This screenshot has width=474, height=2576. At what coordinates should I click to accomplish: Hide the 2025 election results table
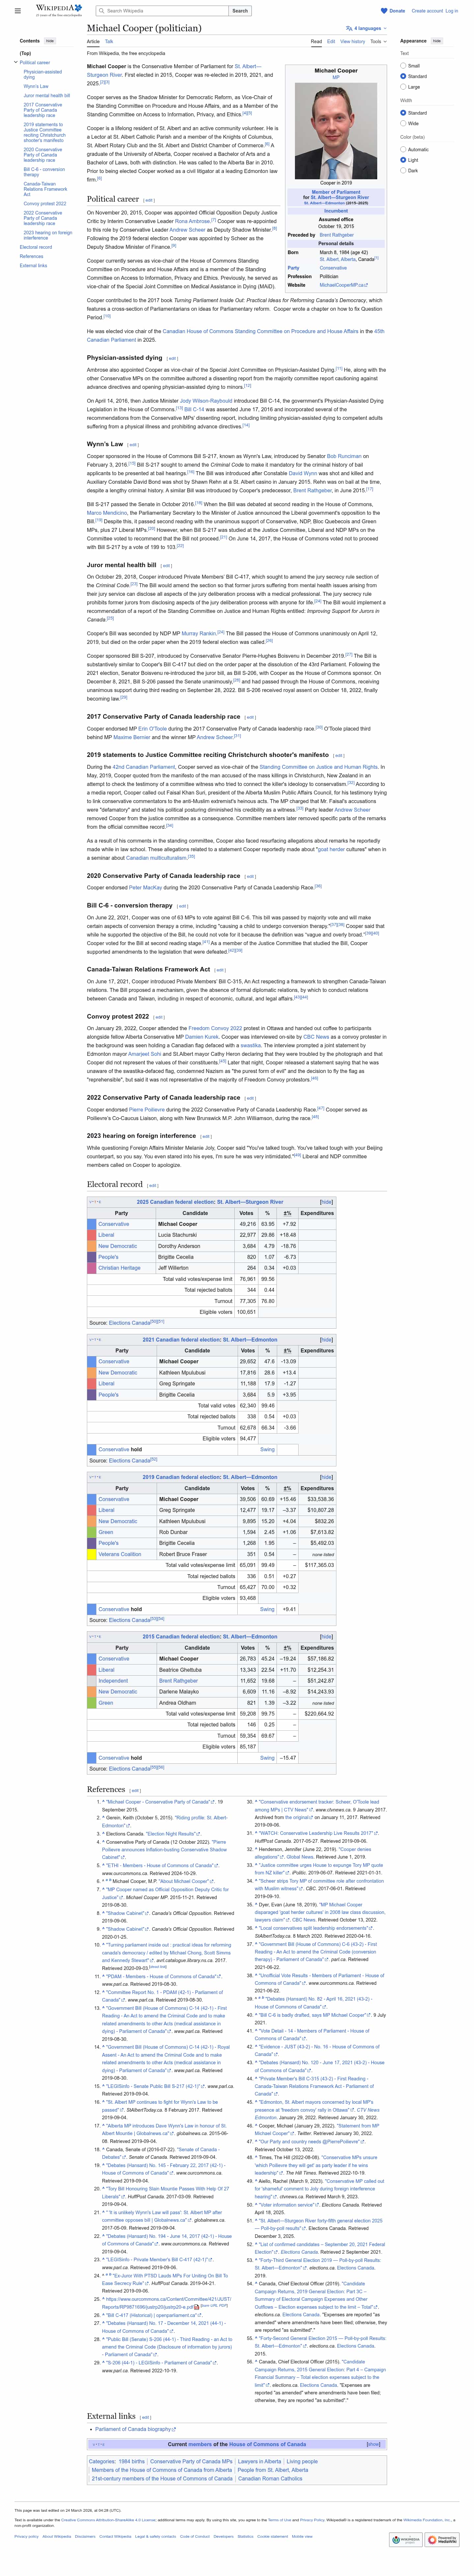tap(326, 1202)
